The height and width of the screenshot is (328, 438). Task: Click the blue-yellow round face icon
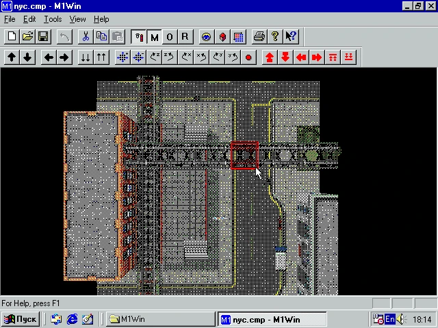(207, 36)
